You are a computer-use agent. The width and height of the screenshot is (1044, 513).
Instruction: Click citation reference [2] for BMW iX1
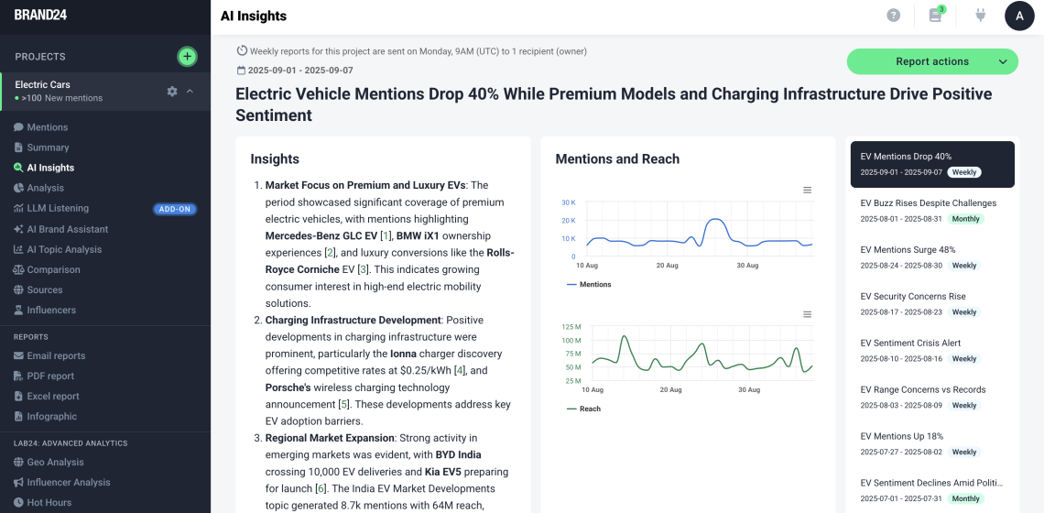pyautogui.click(x=329, y=253)
